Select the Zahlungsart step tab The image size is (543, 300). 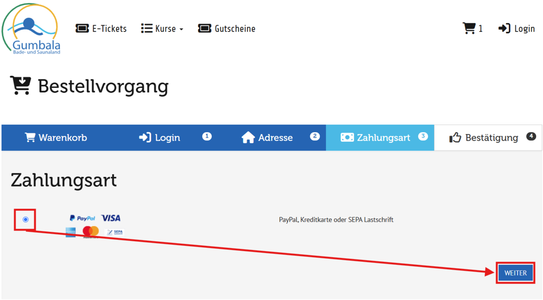[376, 138]
